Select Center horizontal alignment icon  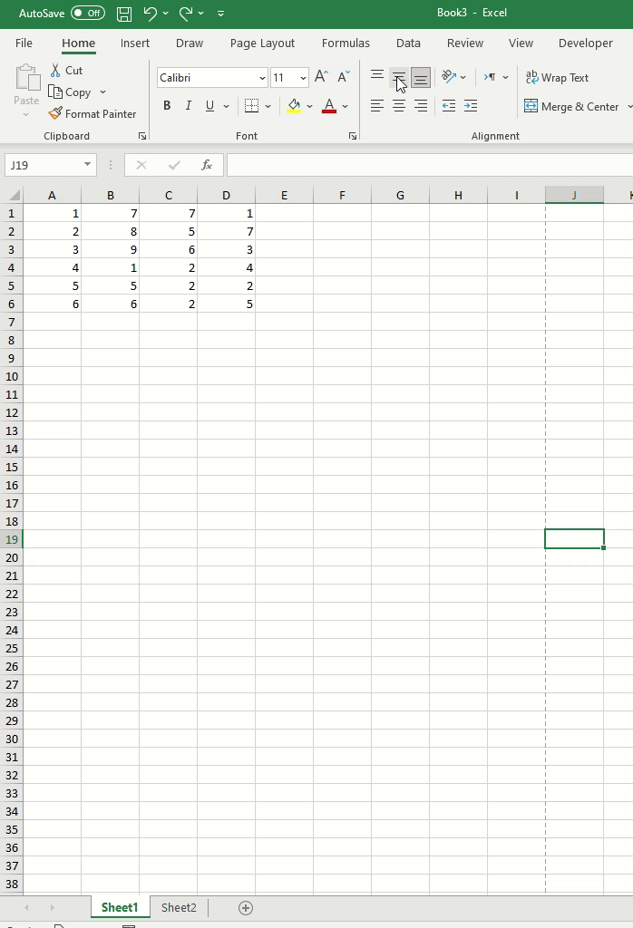click(398, 105)
